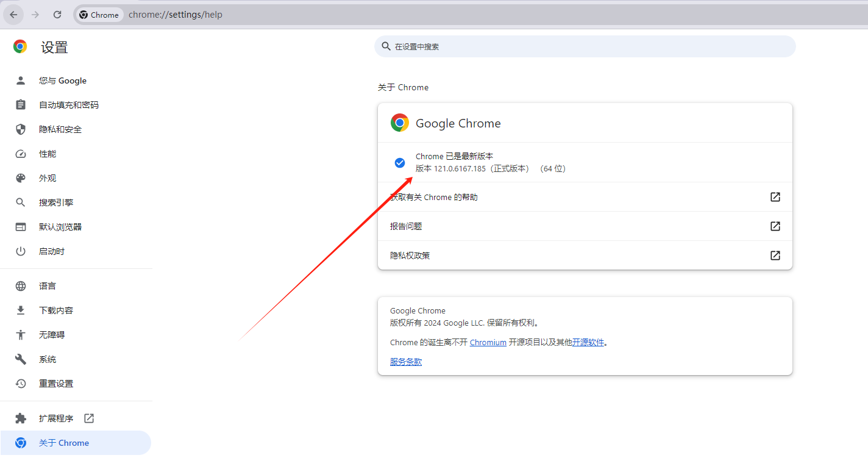Click the 搜索引擎 magnifier icon
868x469 pixels.
tap(21, 202)
